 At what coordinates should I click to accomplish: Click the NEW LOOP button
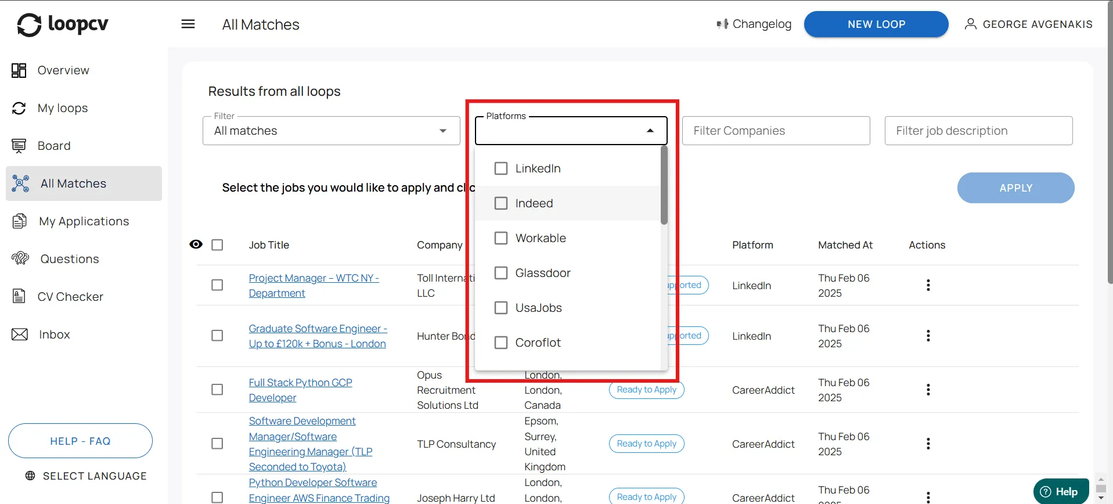coord(876,24)
